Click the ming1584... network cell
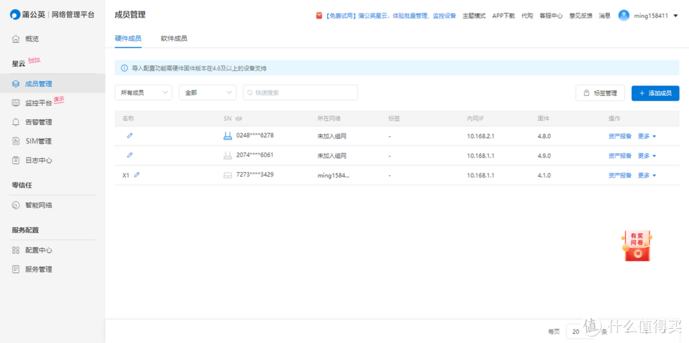Image resolution: width=689 pixels, height=343 pixels. (334, 175)
